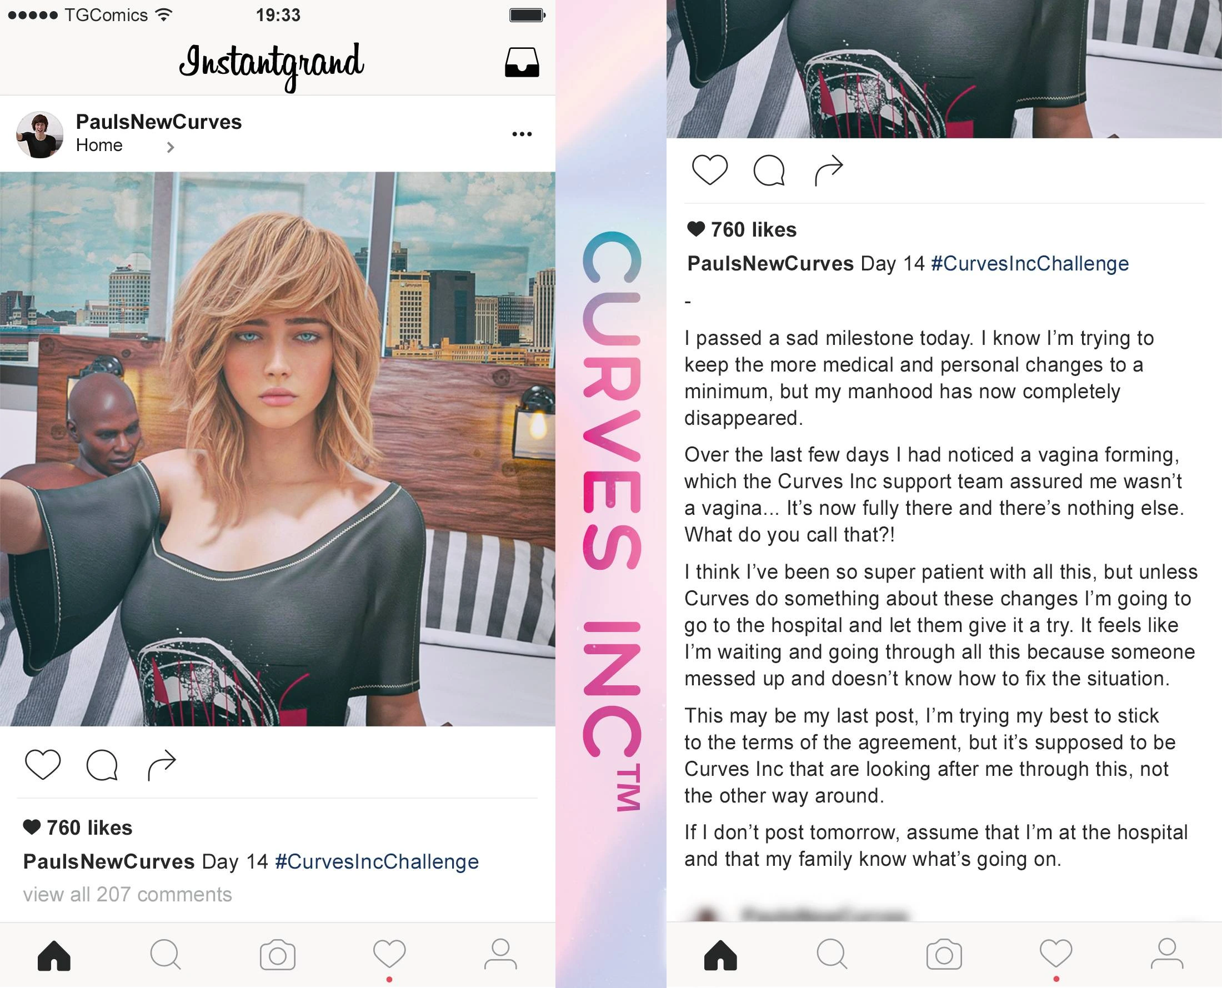Tap the heart icon in the right panel

pyautogui.click(x=709, y=169)
